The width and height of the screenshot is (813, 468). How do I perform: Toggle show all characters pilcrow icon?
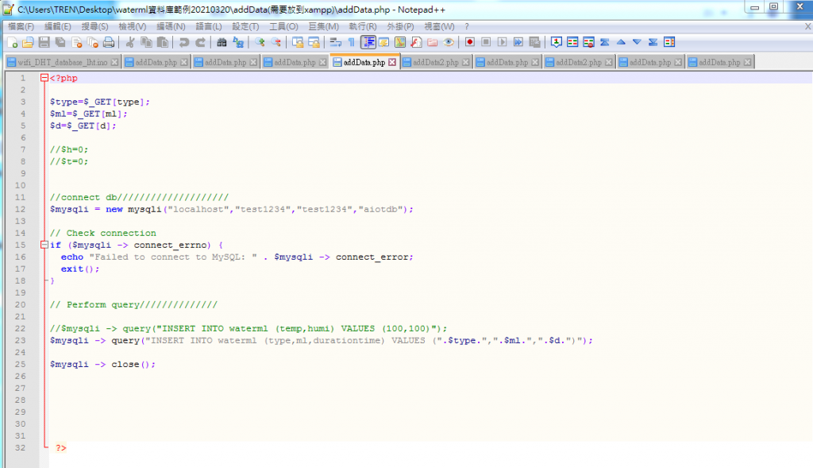pyautogui.click(x=352, y=43)
